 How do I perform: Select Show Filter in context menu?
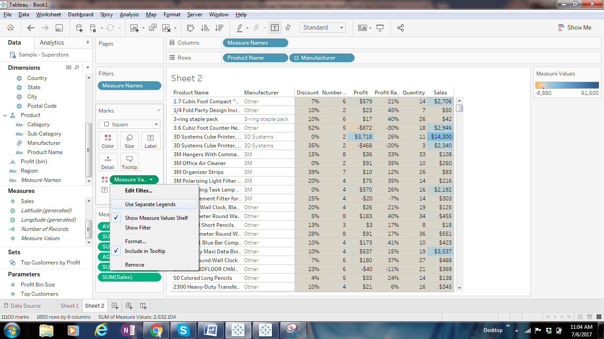click(x=154, y=228)
